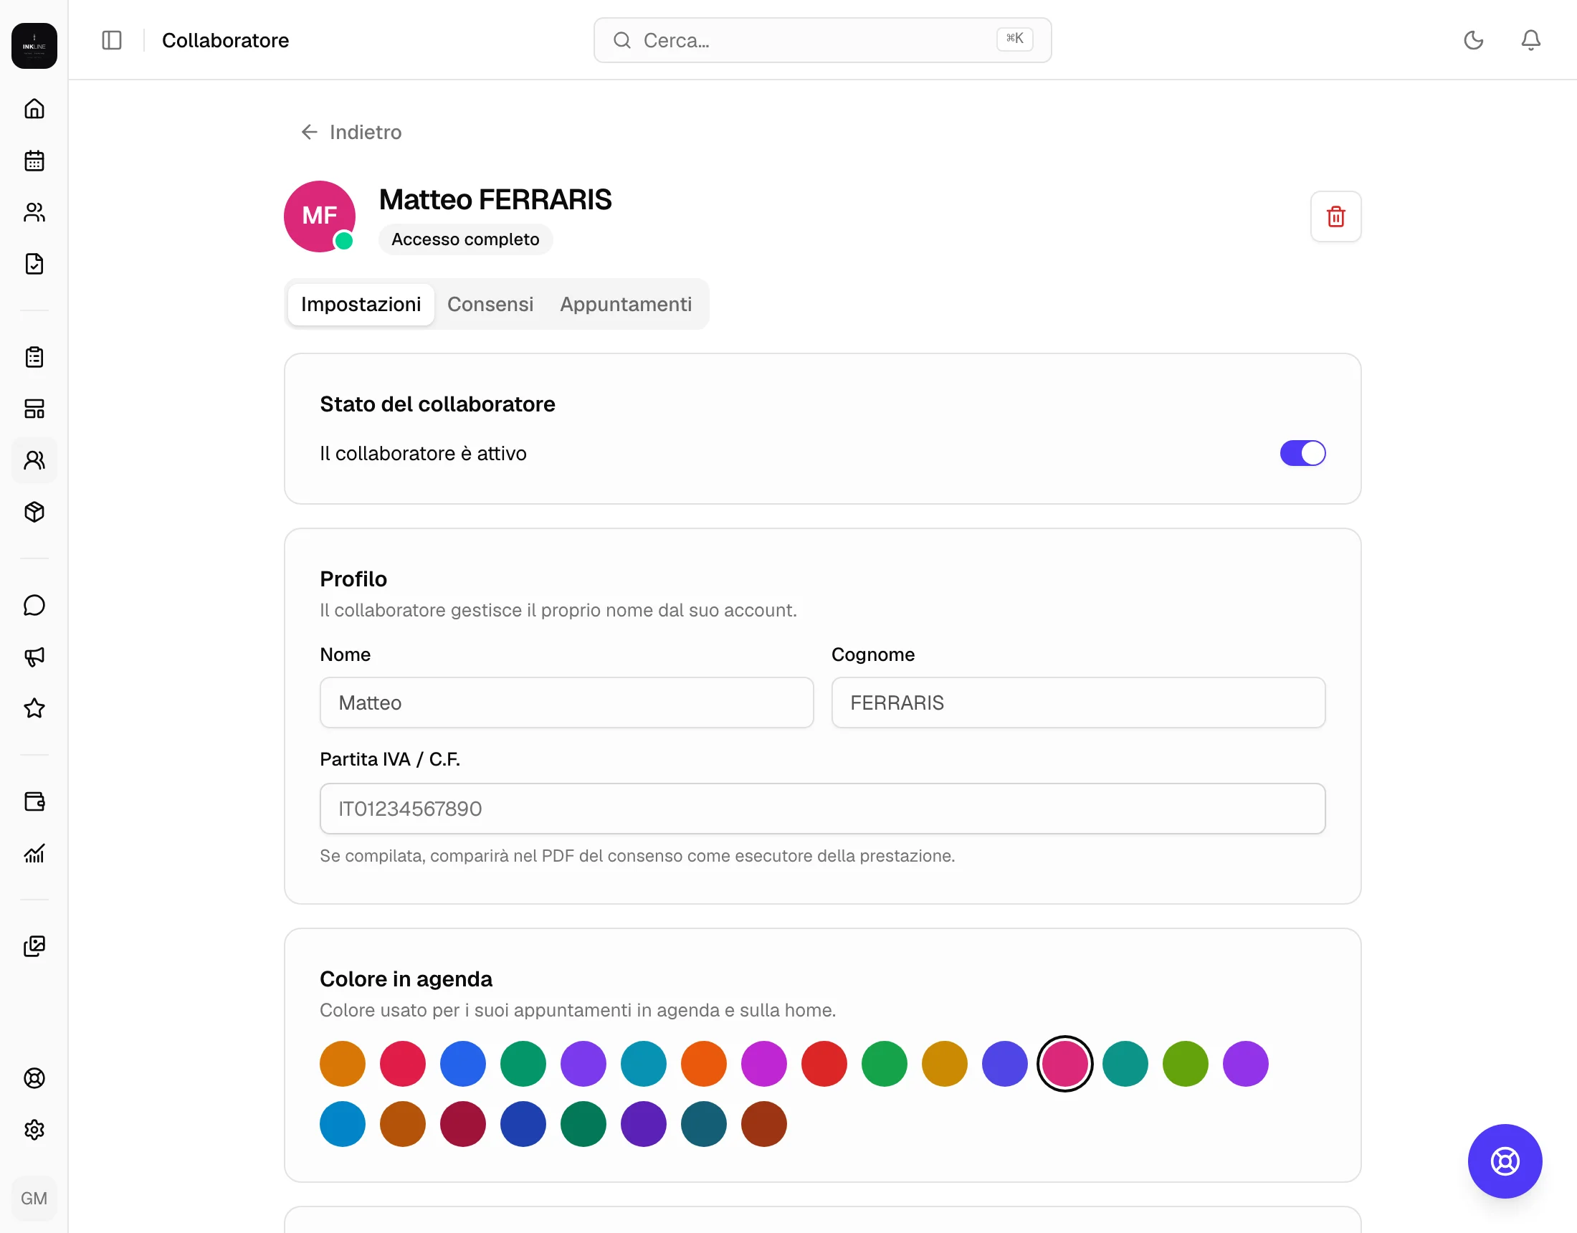
Task: Delete collaborator with red trash button
Action: click(1336, 216)
